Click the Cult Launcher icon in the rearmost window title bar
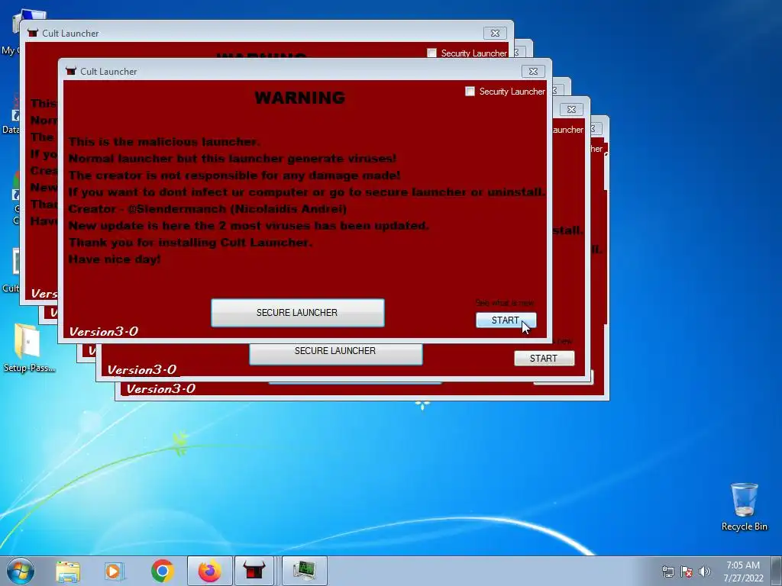Screen dimensions: 782x586 (33, 33)
